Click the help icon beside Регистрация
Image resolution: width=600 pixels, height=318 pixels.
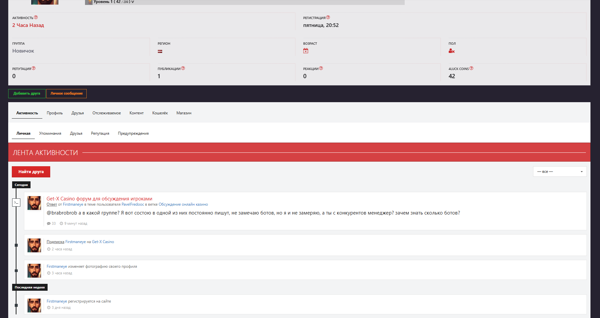click(328, 17)
